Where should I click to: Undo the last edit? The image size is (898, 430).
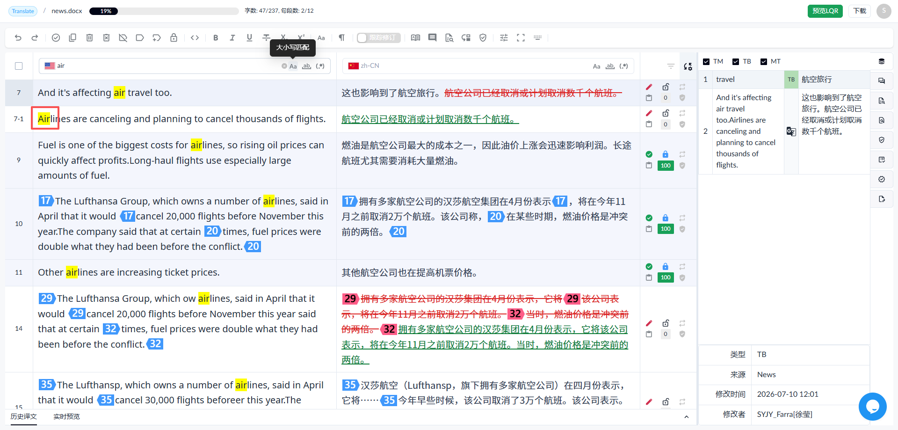point(18,38)
